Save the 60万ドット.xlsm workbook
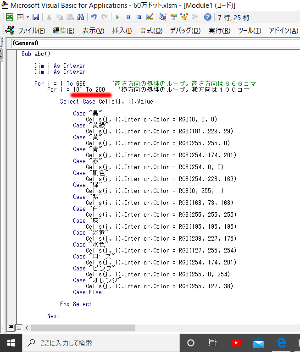 (x=36, y=17)
